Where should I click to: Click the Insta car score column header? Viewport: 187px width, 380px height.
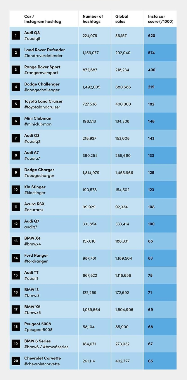click(160, 19)
